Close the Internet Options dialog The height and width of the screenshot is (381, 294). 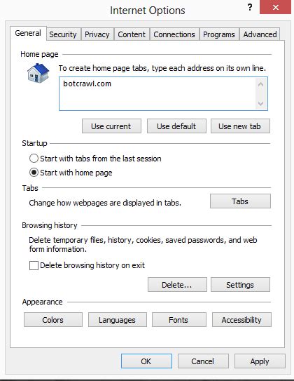click(x=275, y=7)
